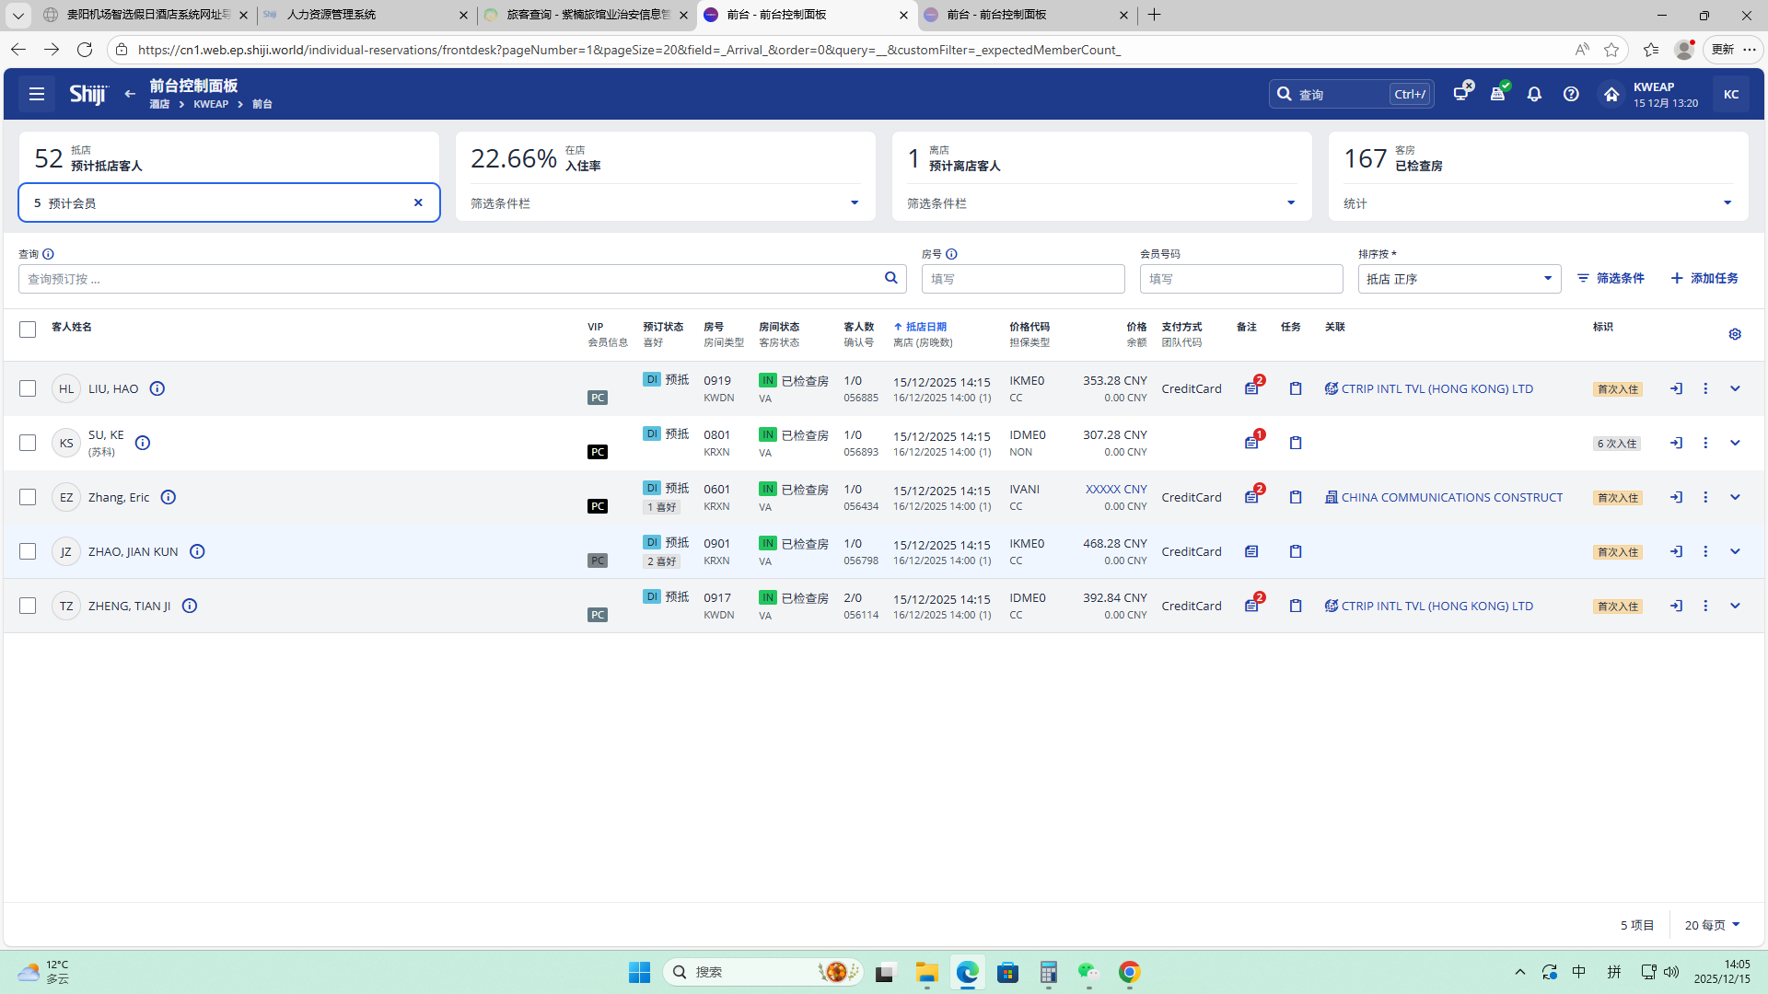Open CHINA COMMUNICATIONS CONSTRUCT company link
The width and height of the screenshot is (1768, 994).
pos(1450,497)
